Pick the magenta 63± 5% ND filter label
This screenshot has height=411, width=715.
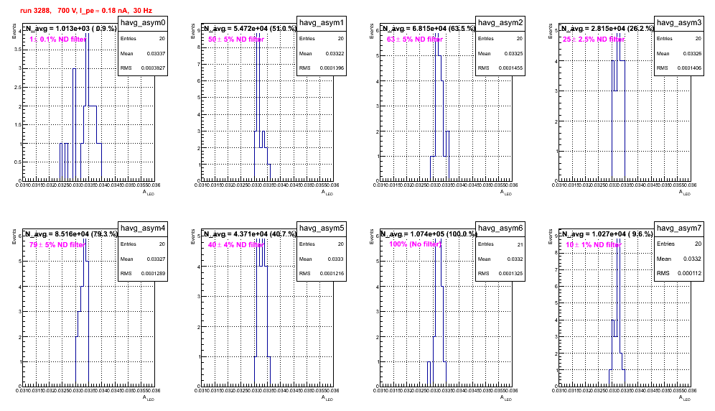pyautogui.click(x=415, y=40)
